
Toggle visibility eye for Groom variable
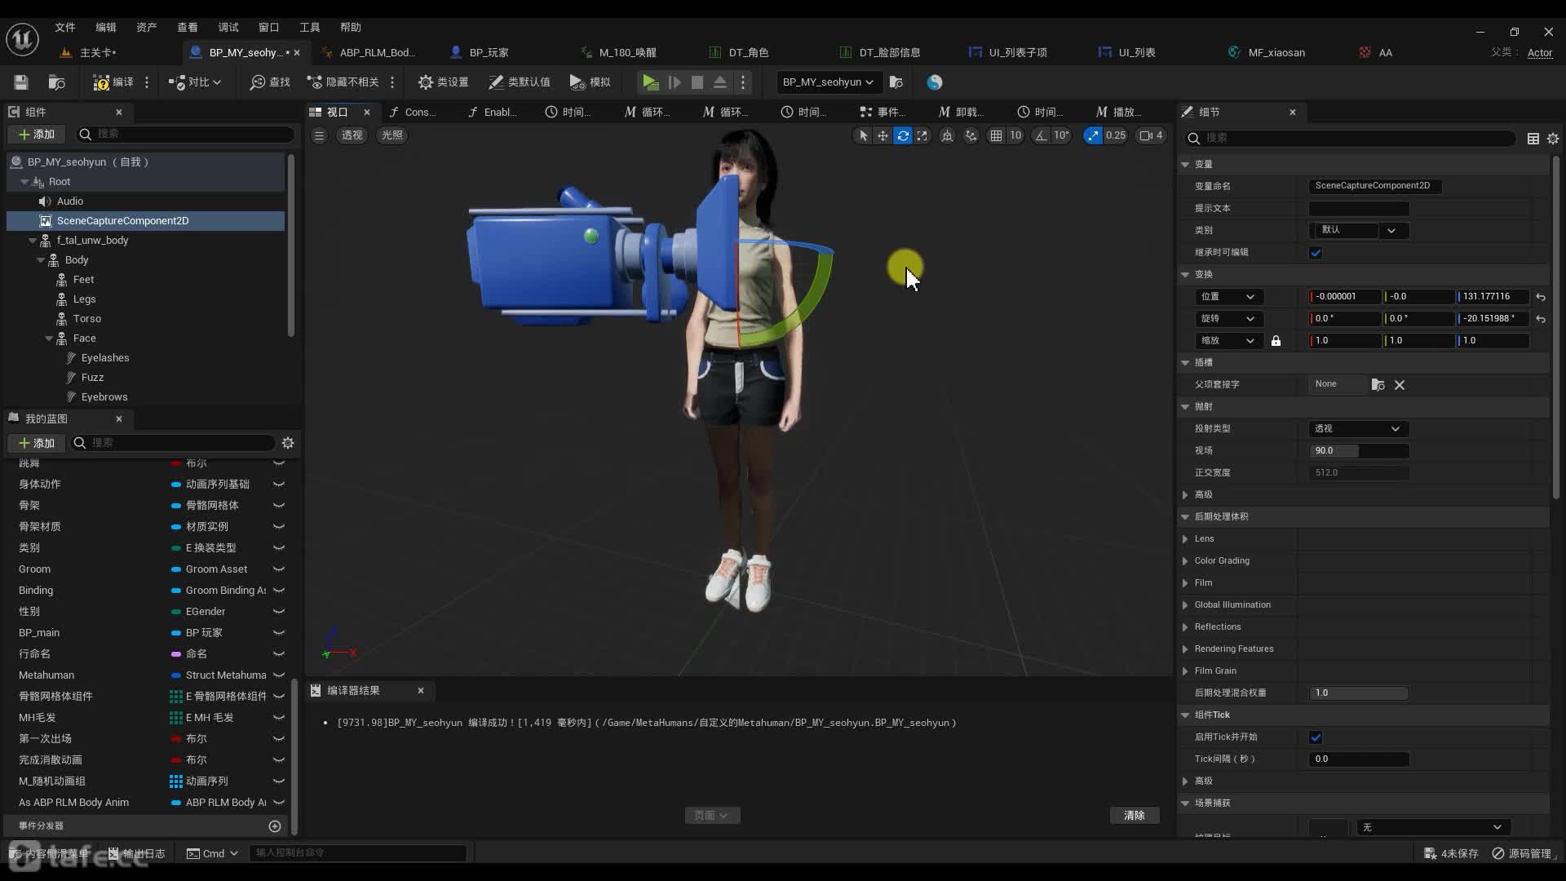coord(279,569)
